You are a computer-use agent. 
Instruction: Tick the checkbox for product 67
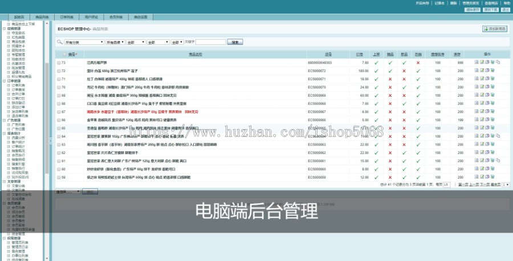pos(59,112)
